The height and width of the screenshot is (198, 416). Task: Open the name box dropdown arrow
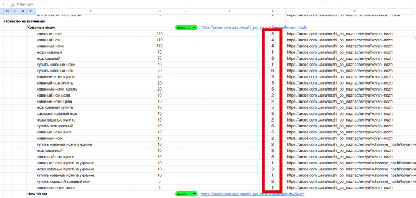coord(3,4)
